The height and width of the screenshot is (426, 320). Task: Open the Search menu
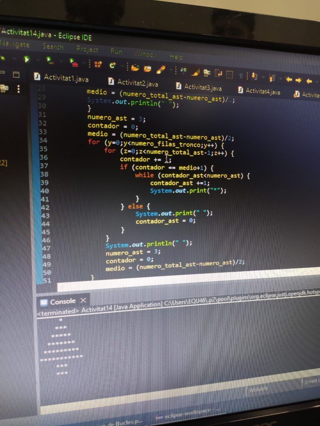click(x=53, y=47)
